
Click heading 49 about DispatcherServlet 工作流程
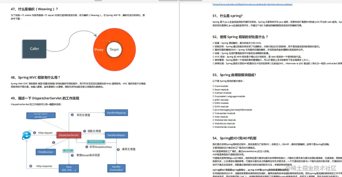pyautogui.click(x=45, y=98)
